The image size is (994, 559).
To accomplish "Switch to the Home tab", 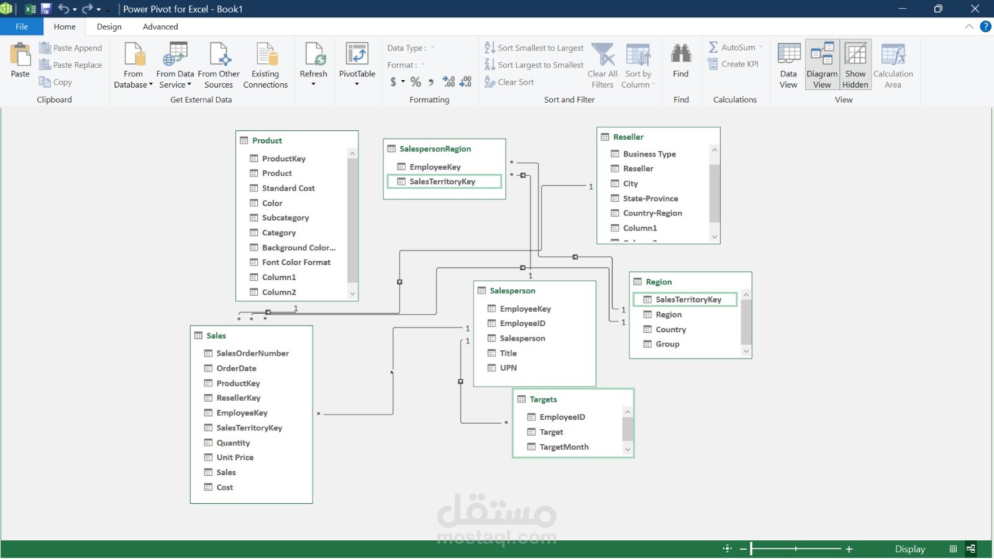I will (65, 27).
